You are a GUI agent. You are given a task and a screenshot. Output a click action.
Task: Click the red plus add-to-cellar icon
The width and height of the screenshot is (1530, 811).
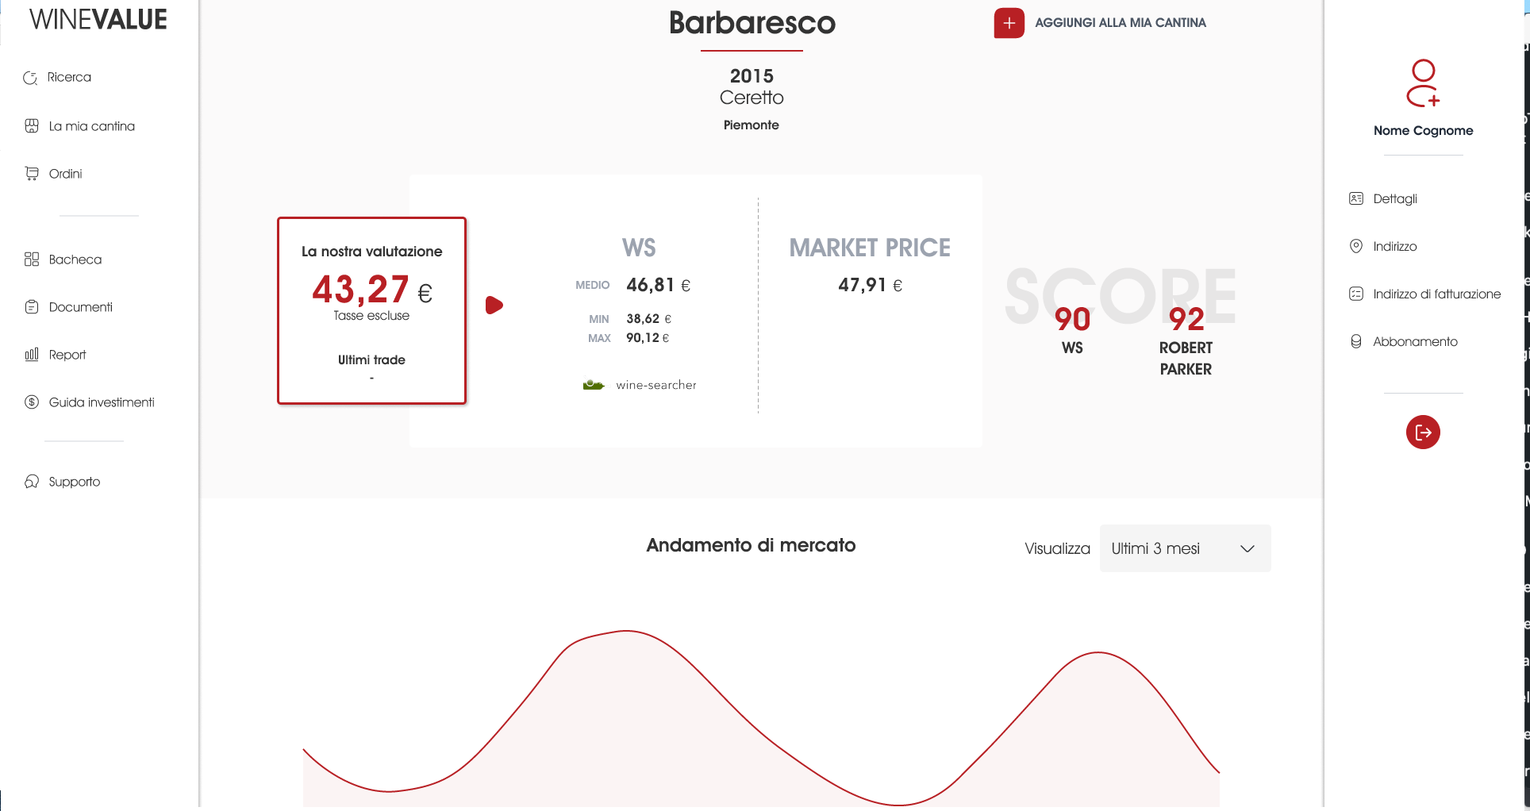click(1009, 23)
